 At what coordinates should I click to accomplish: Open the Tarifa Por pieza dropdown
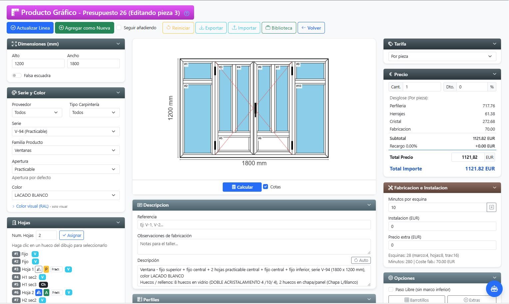click(x=442, y=56)
